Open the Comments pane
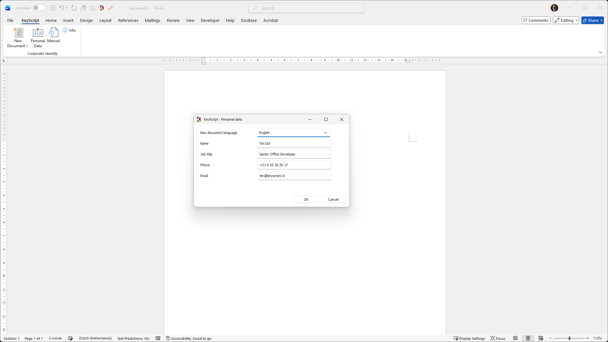This screenshot has width=608, height=342. pos(536,20)
